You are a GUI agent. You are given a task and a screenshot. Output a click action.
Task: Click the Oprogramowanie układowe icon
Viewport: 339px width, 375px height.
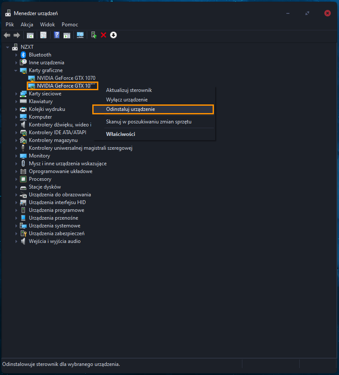[x=23, y=171]
